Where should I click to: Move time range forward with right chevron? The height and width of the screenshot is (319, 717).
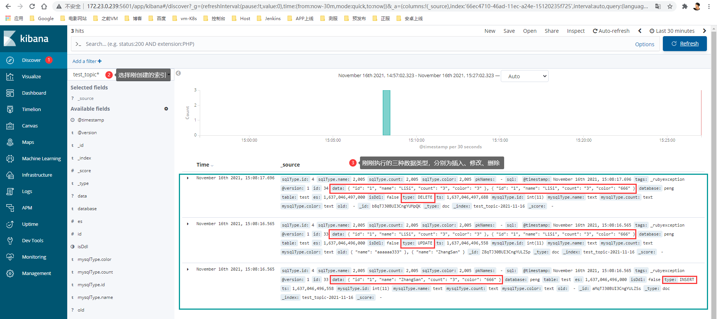(704, 31)
